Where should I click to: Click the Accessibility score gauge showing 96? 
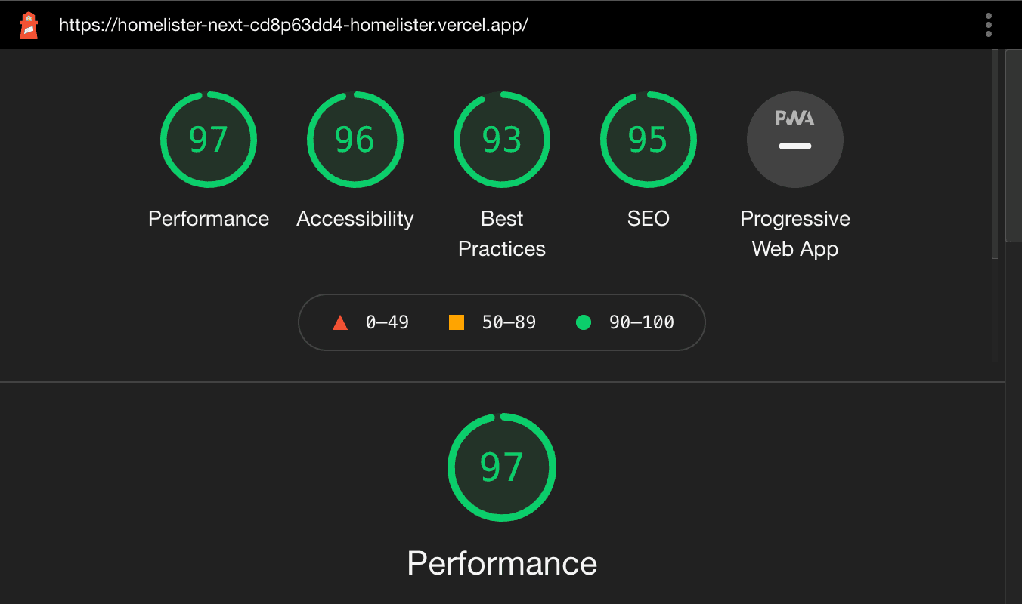(355, 140)
